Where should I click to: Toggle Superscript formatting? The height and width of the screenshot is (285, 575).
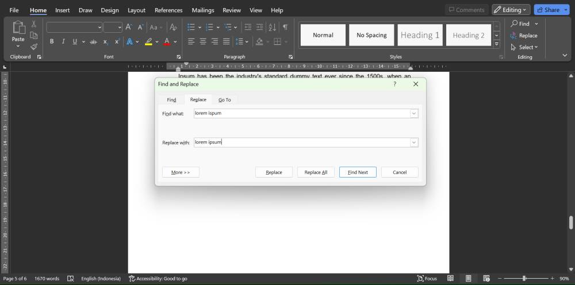click(117, 42)
